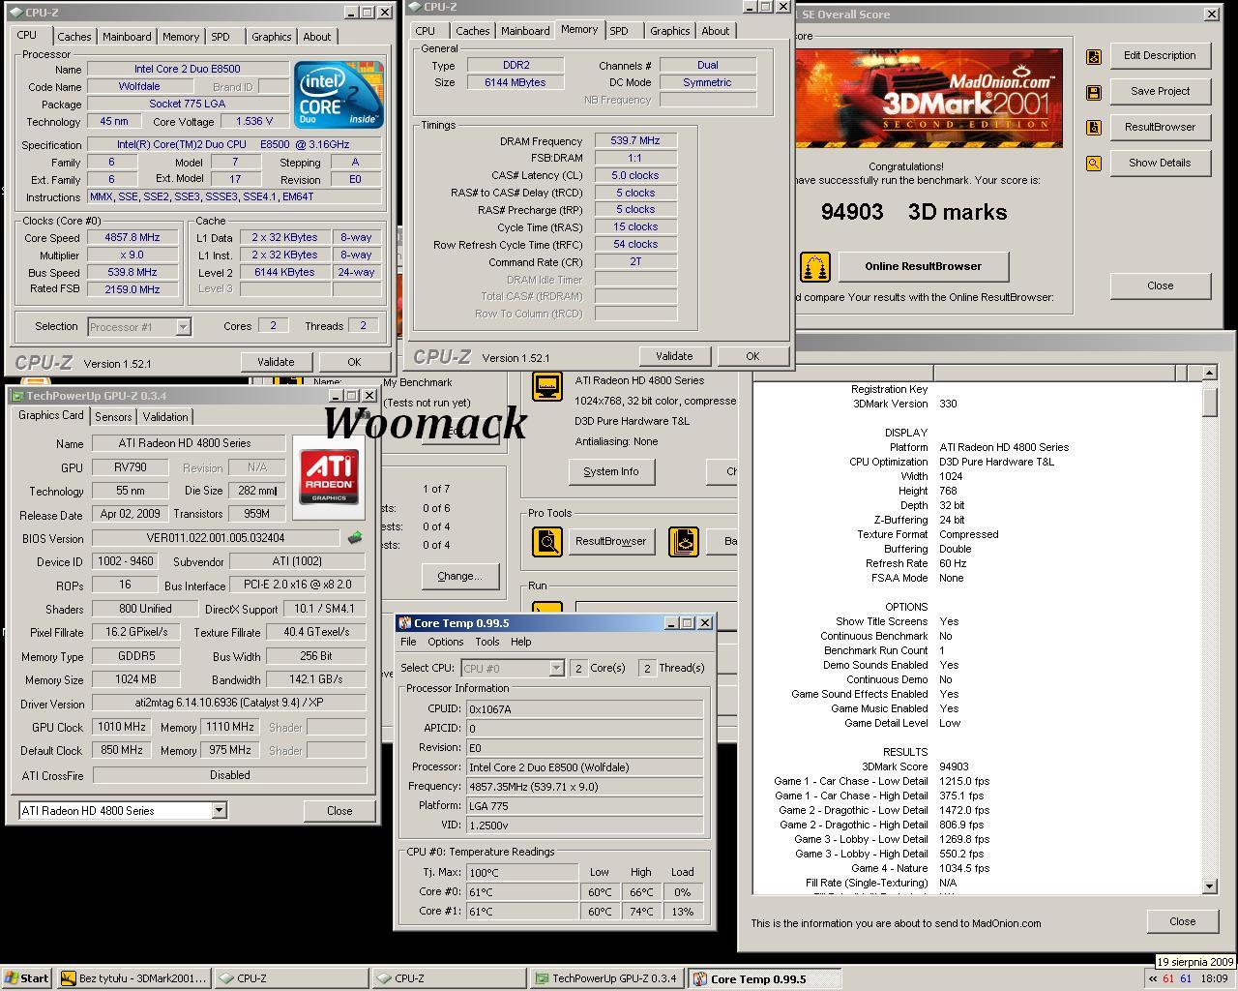This screenshot has height=991, width=1238.
Task: Switch to 3DMark2001 taskbar item
Action: click(133, 978)
